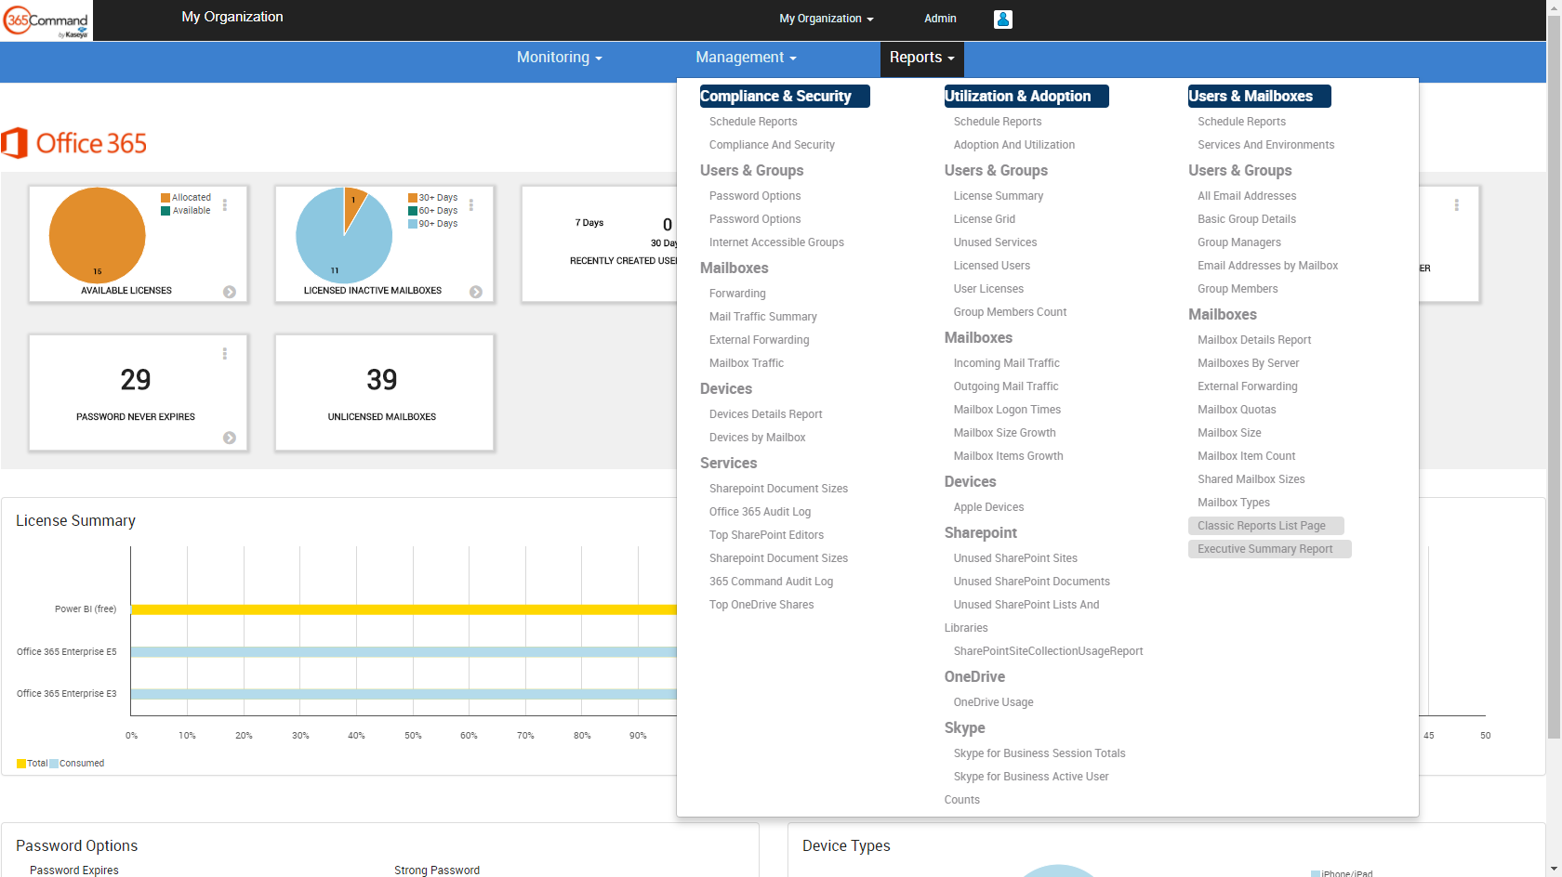Click arrow icon on Licensed Inactive Mailboxes card
The width and height of the screenshot is (1562, 877).
(x=476, y=292)
